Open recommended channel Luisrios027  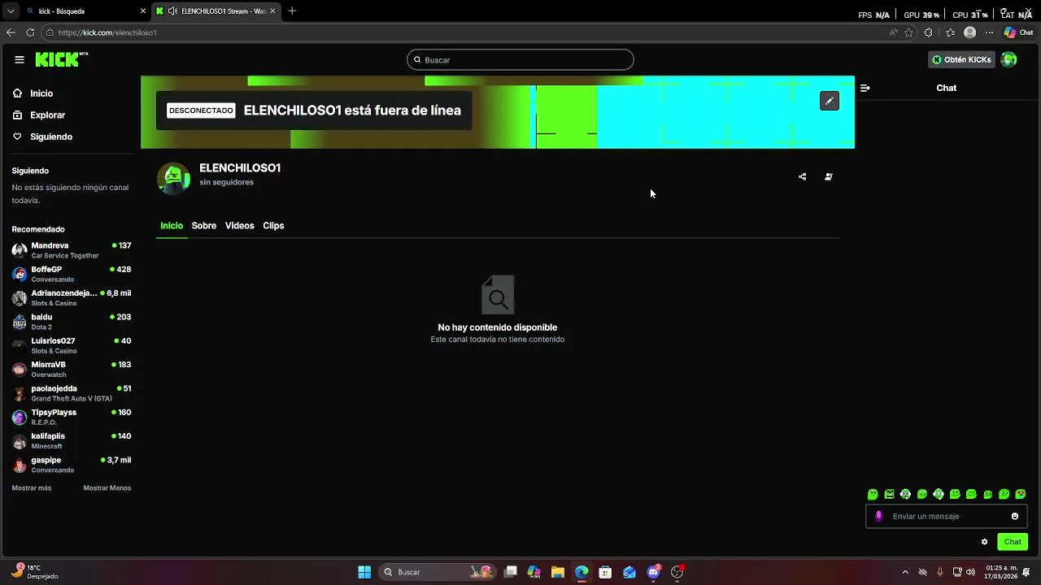72,345
